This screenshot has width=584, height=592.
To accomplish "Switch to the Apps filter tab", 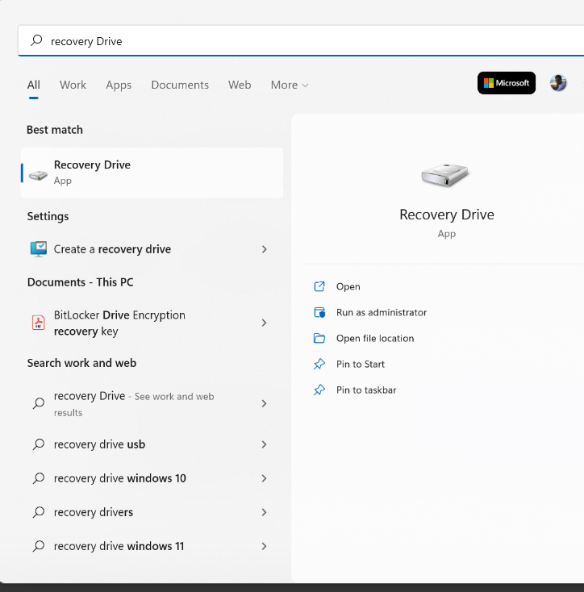I will pos(119,85).
